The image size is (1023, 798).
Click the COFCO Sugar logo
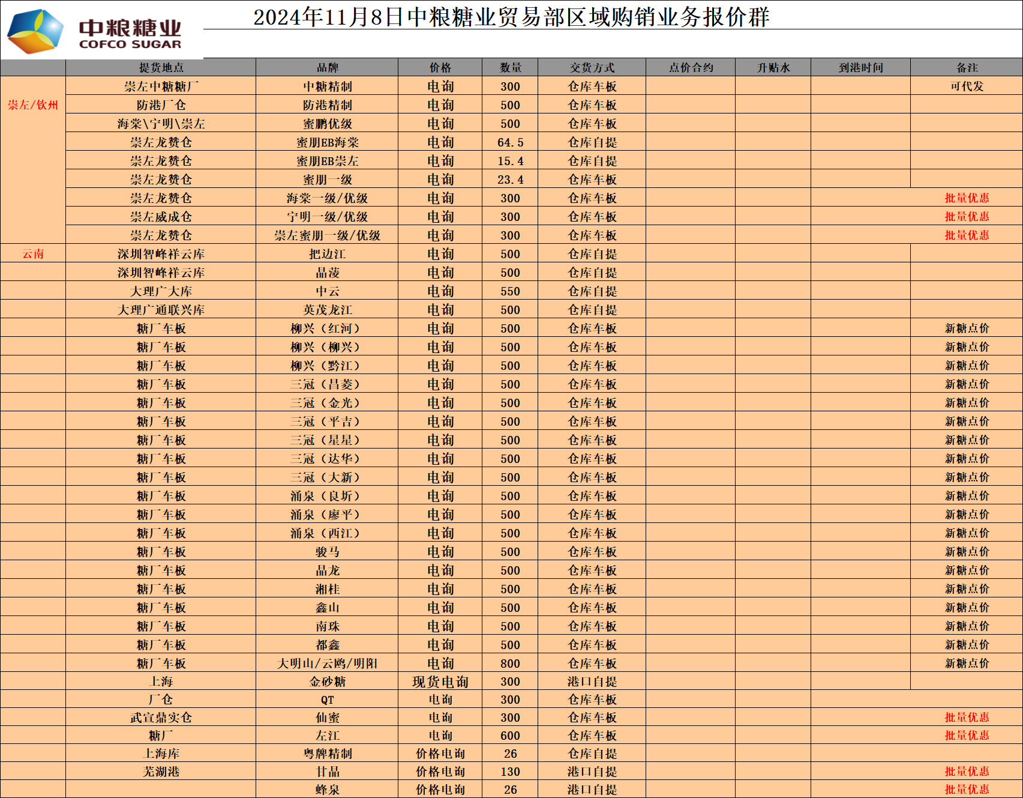click(95, 31)
